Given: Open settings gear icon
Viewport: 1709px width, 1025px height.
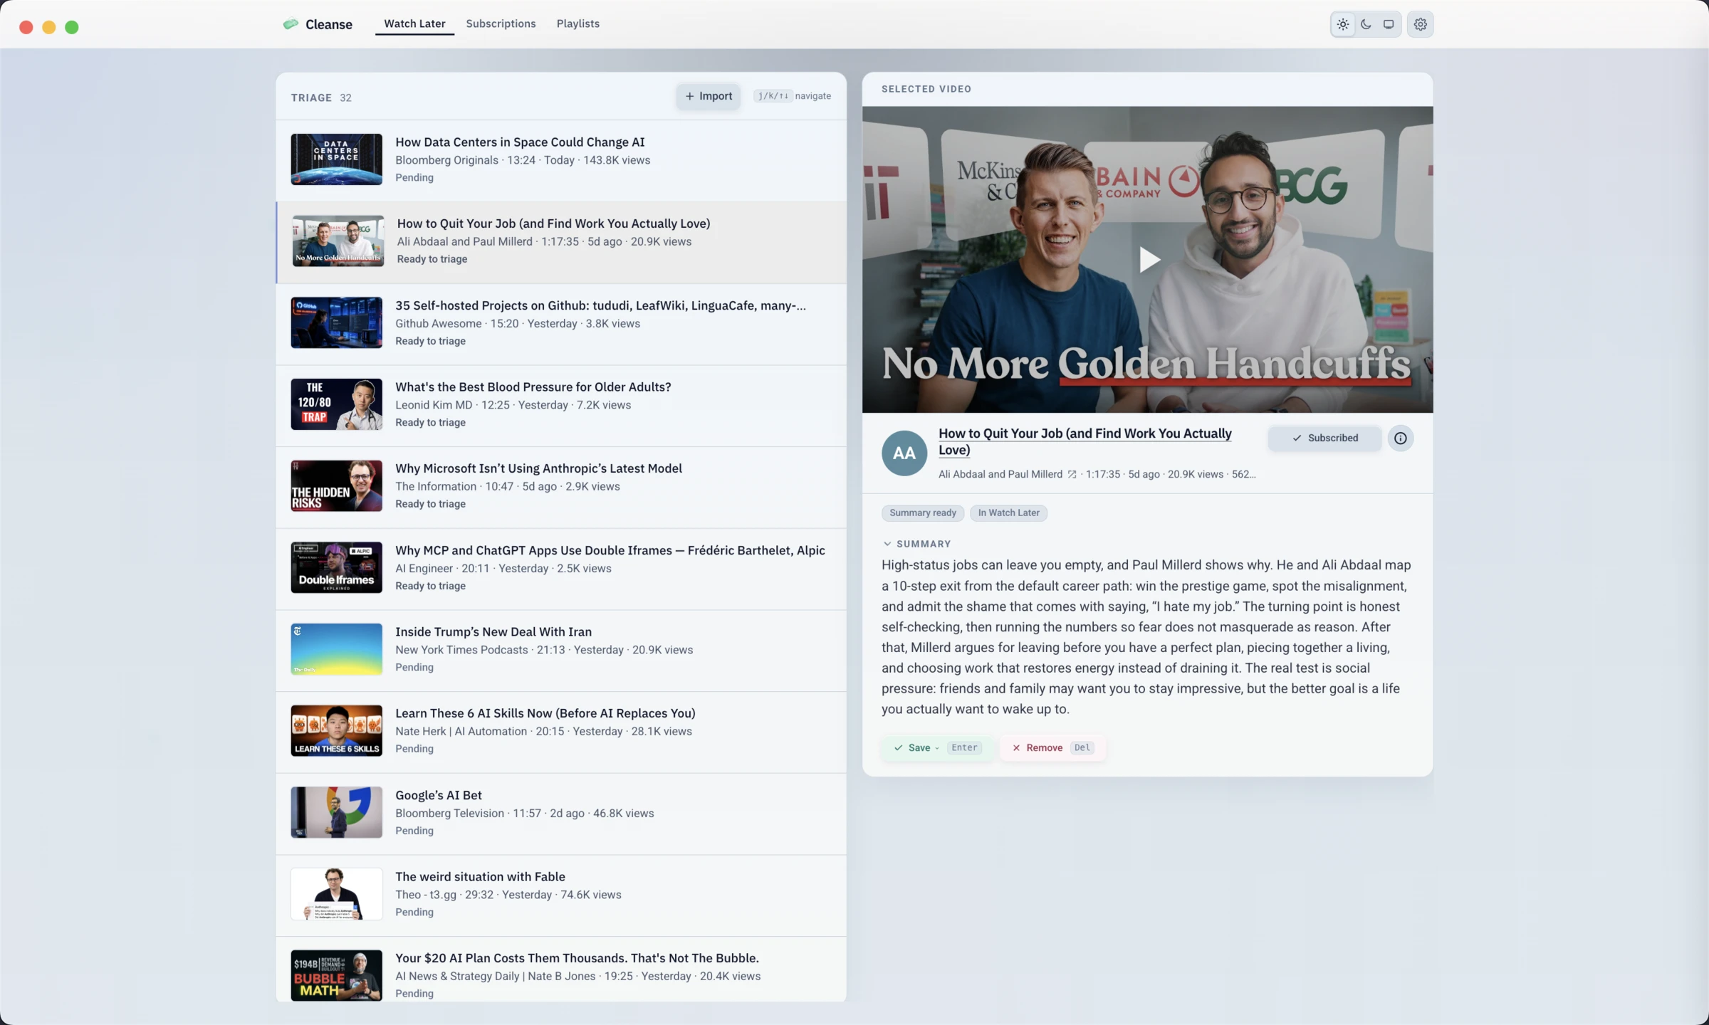Looking at the screenshot, I should point(1420,24).
